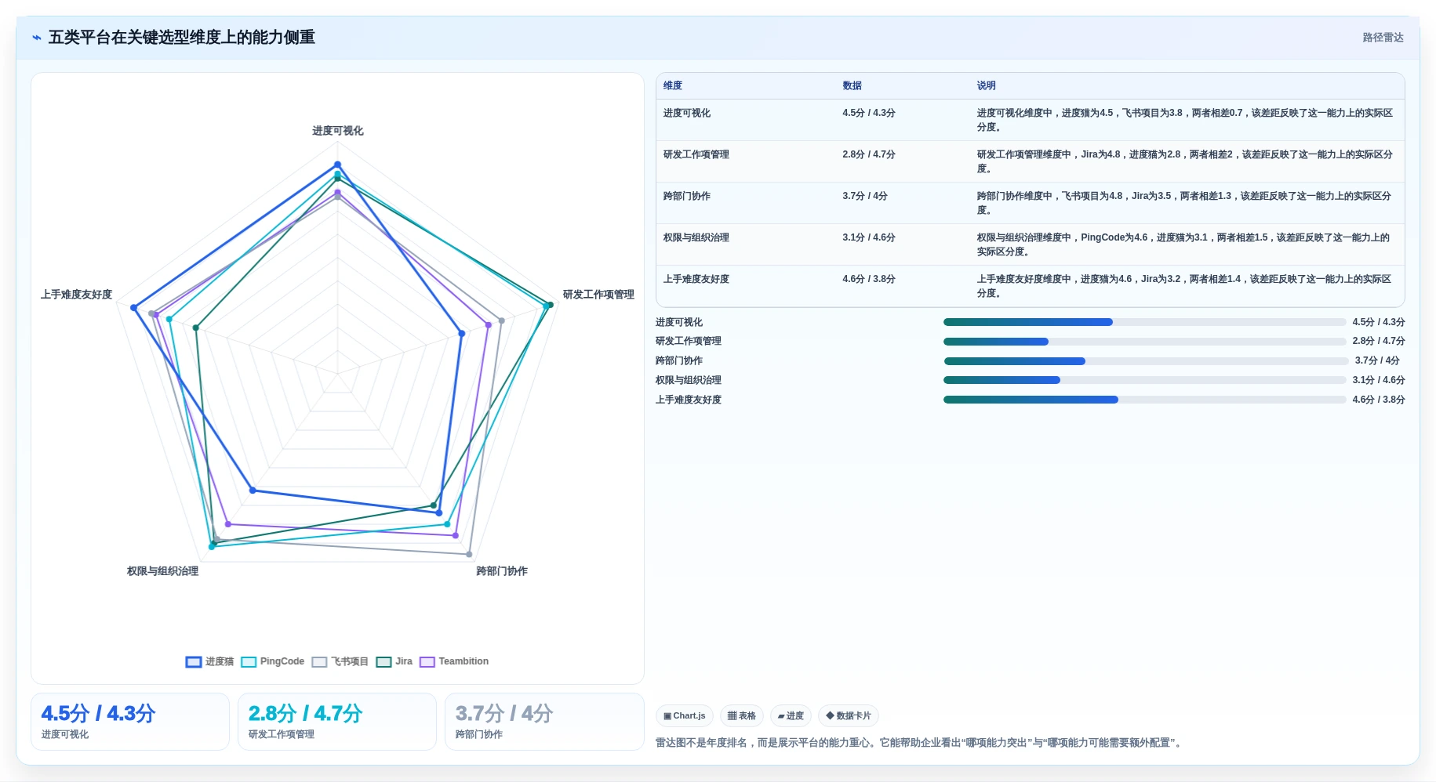Screen dimensions: 1436x782
Task: Click the 数据卡片 tag chip
Action: [x=848, y=715]
